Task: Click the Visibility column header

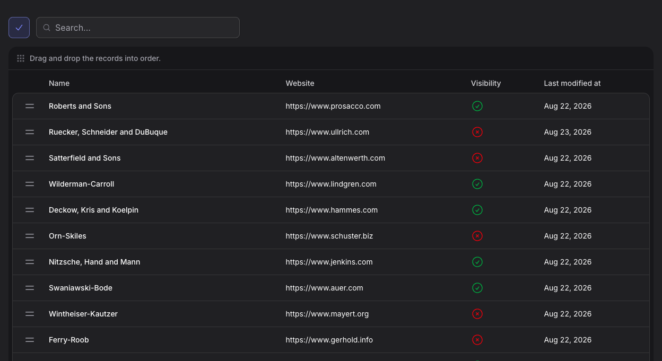Action: (x=486, y=83)
